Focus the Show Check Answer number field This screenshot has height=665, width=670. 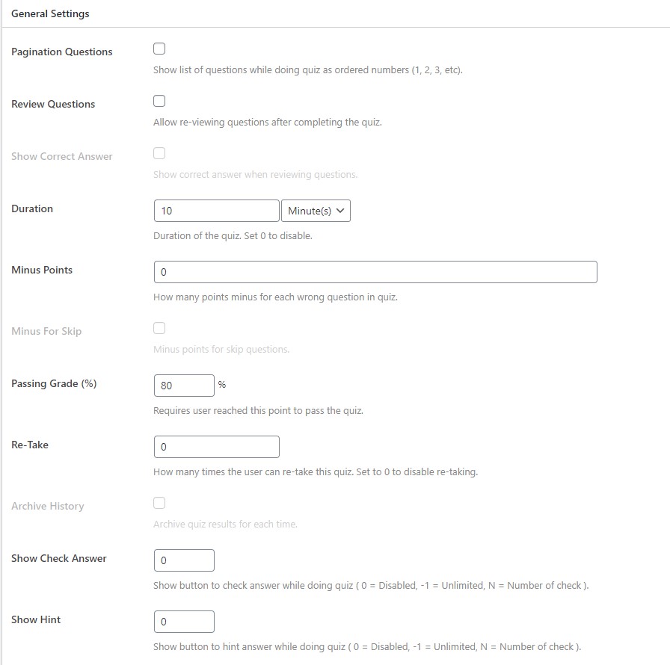(184, 560)
